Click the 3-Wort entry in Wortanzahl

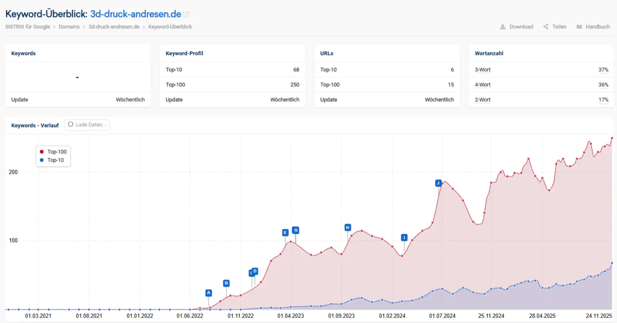482,70
